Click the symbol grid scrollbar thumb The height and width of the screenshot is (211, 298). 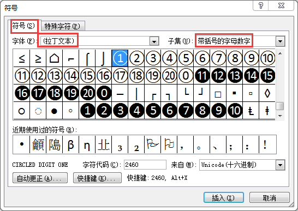point(280,106)
